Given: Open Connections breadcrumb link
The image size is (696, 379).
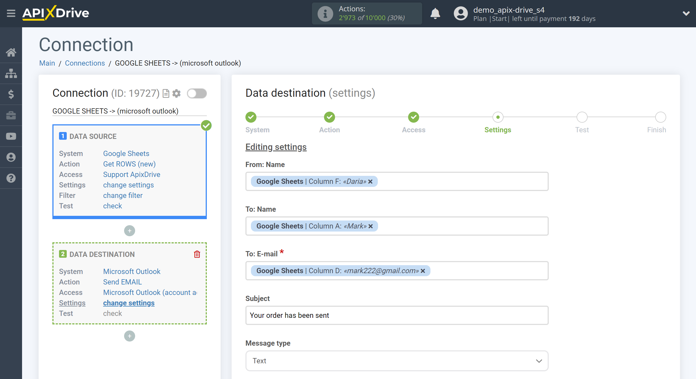Looking at the screenshot, I should [85, 63].
